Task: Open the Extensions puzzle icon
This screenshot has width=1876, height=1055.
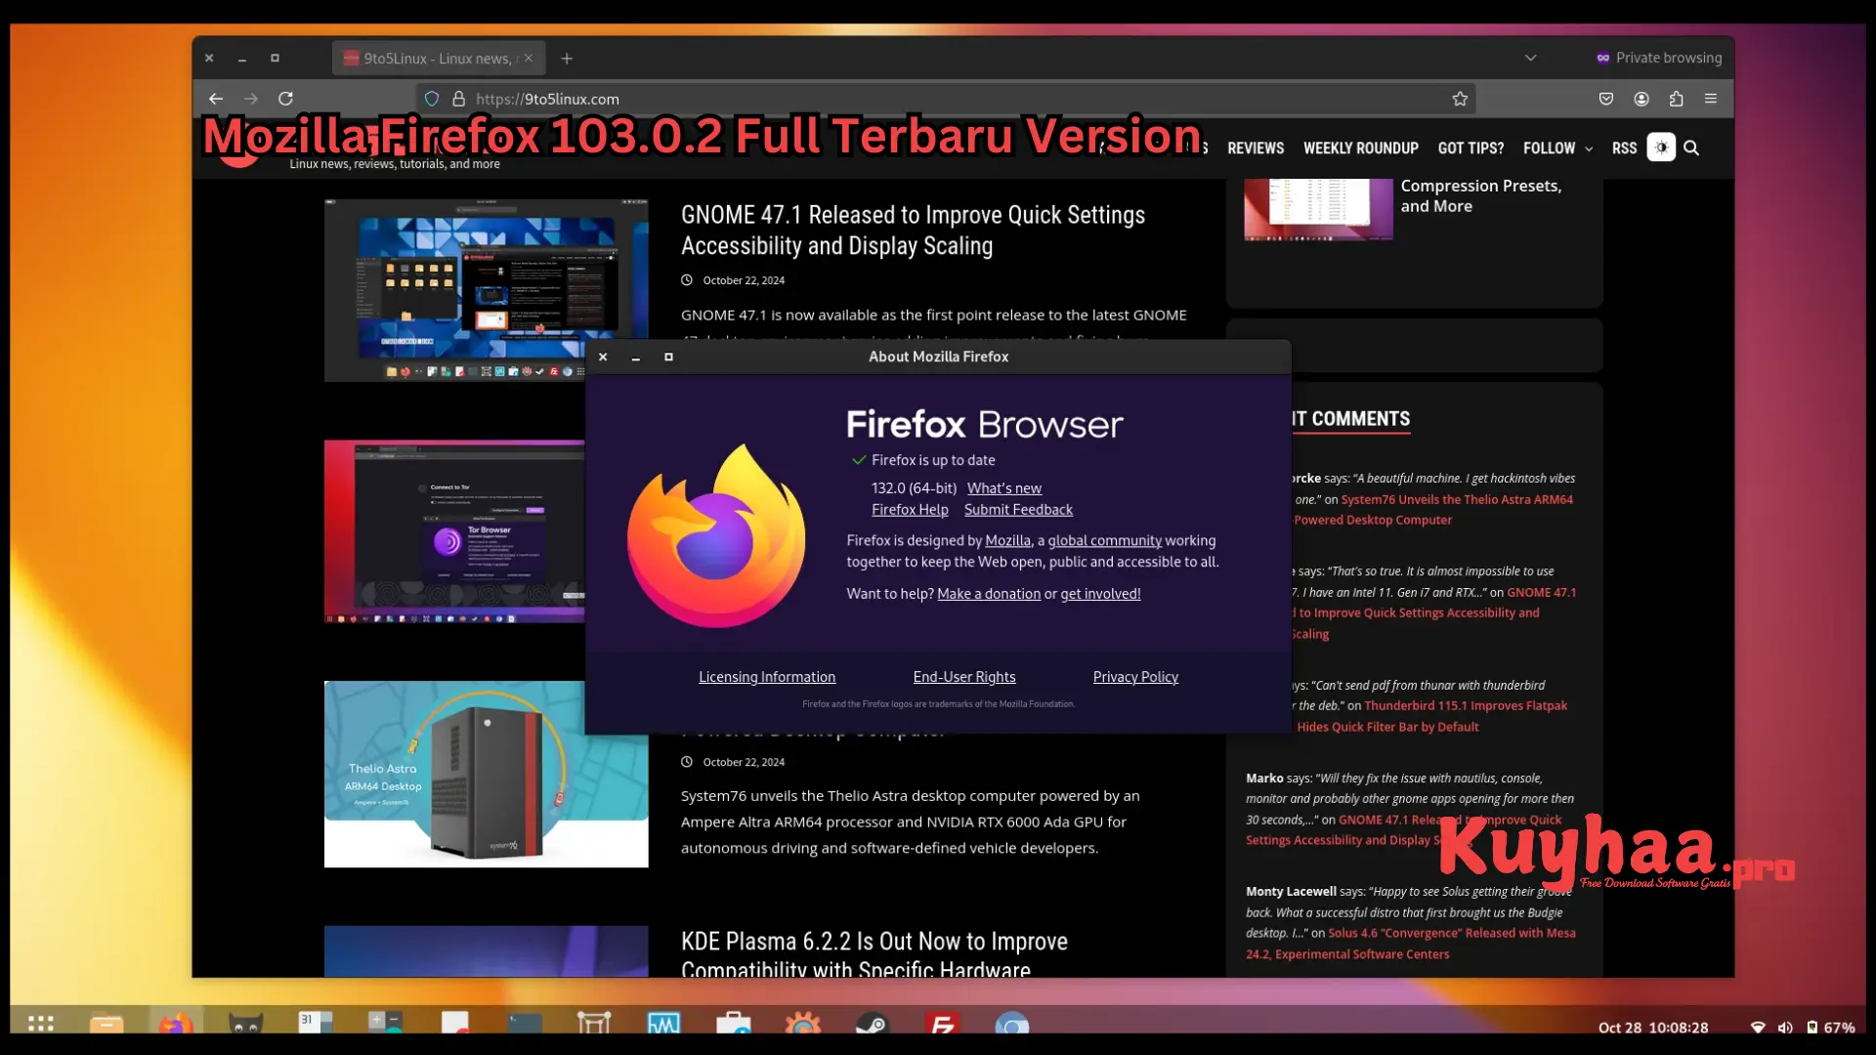Action: pos(1677,99)
